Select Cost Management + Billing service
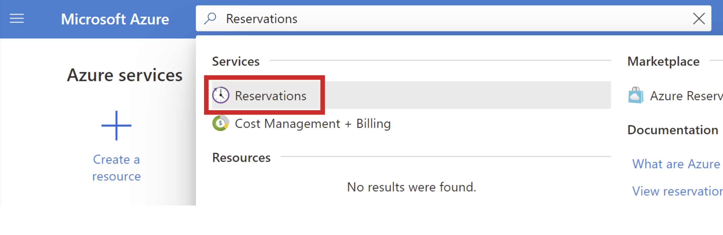The width and height of the screenshot is (723, 235). click(x=313, y=123)
